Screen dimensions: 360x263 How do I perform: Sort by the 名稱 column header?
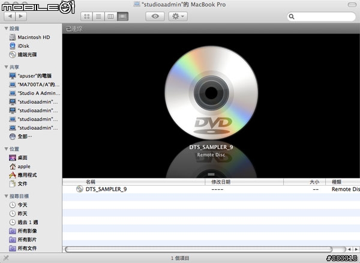click(134, 182)
